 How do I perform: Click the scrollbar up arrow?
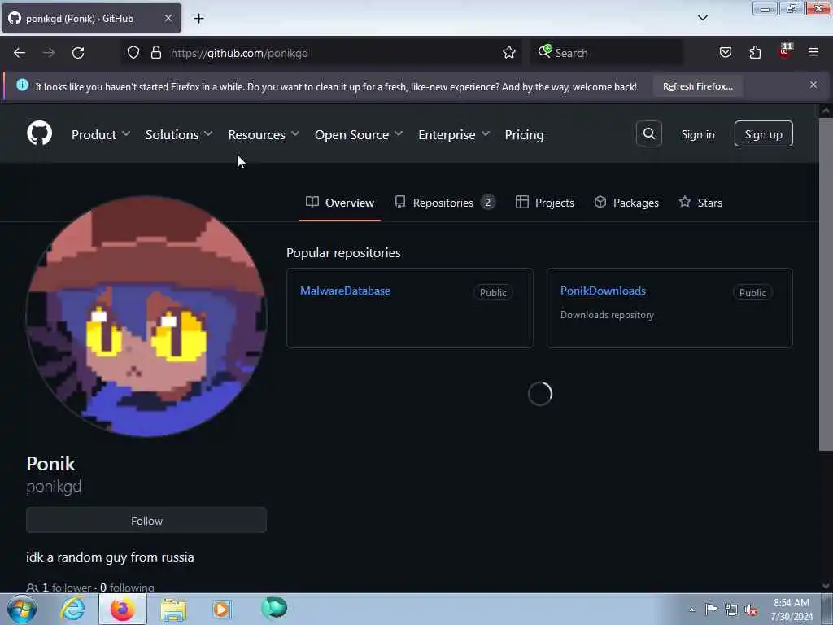click(825, 111)
